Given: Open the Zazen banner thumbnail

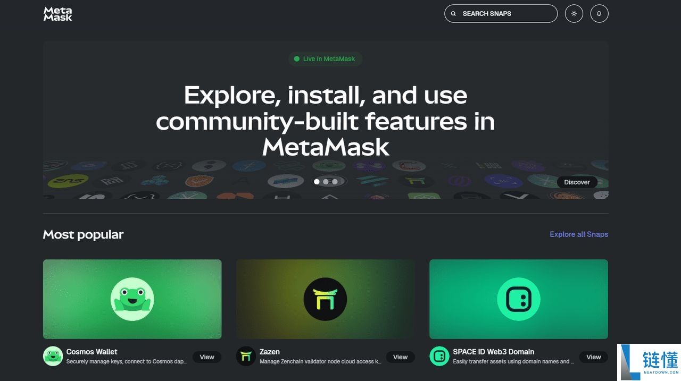Looking at the screenshot, I should click(x=325, y=299).
